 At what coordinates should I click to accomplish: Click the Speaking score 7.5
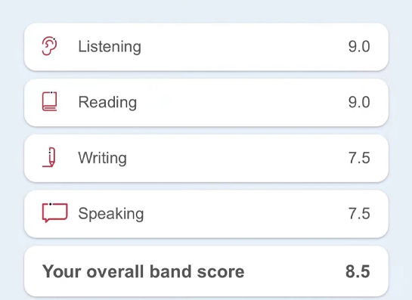(x=359, y=214)
